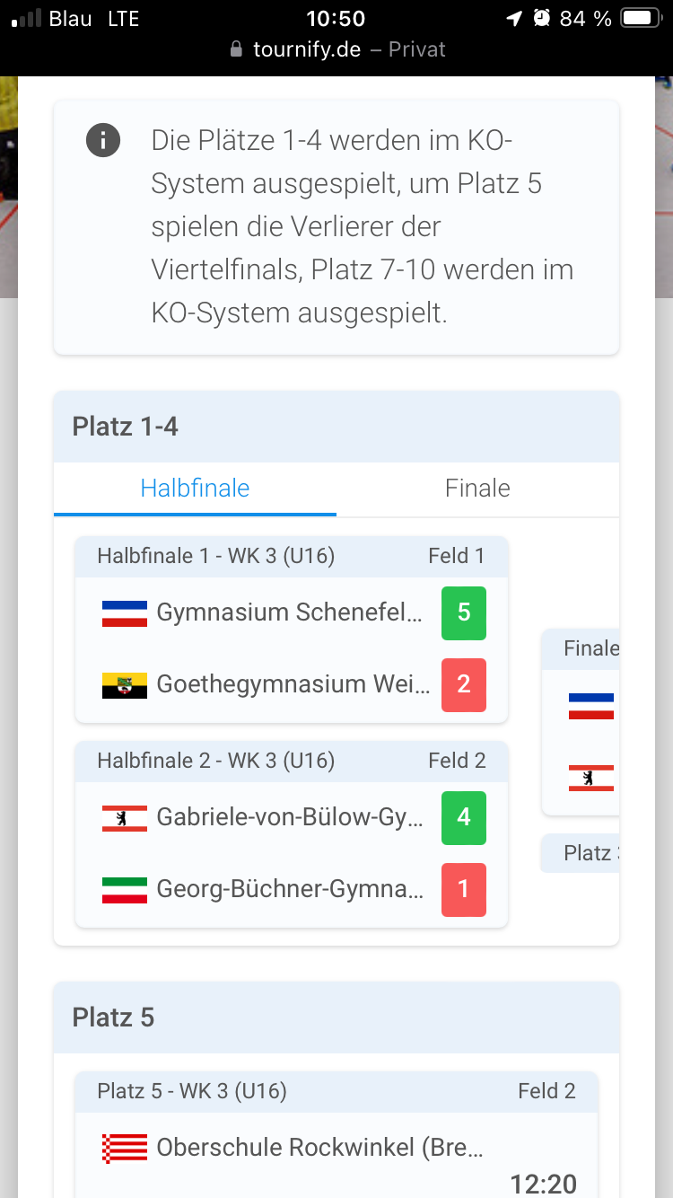Viewport: 673px width, 1198px height.
Task: Tap the info circle icon
Action: 103,140
